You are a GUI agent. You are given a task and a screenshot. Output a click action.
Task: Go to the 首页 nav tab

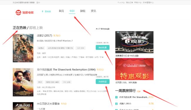(61, 11)
